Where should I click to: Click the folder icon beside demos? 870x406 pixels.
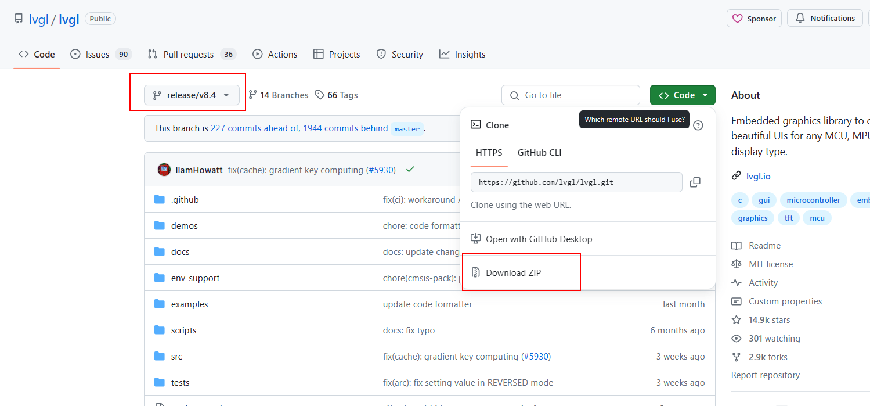point(160,225)
